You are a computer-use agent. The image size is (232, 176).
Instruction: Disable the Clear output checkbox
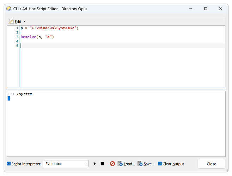click(x=160, y=164)
